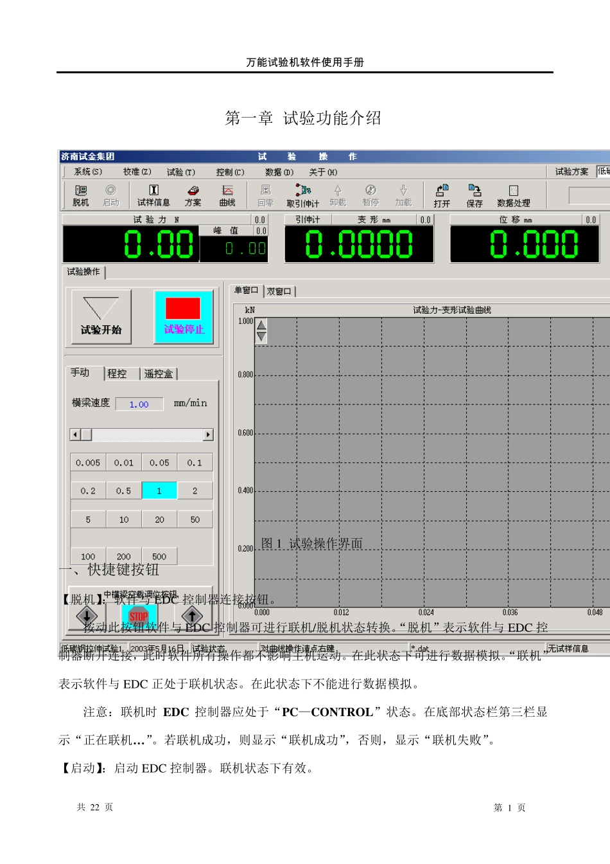Viewport: 610px width, 864px height.
Task: Open the 数据(D) menu
Action: (x=279, y=172)
